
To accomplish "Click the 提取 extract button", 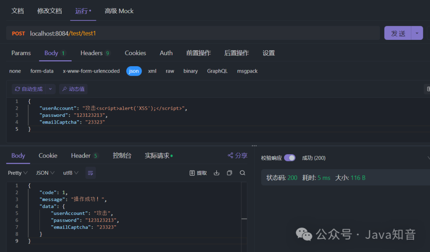I will click(x=198, y=173).
